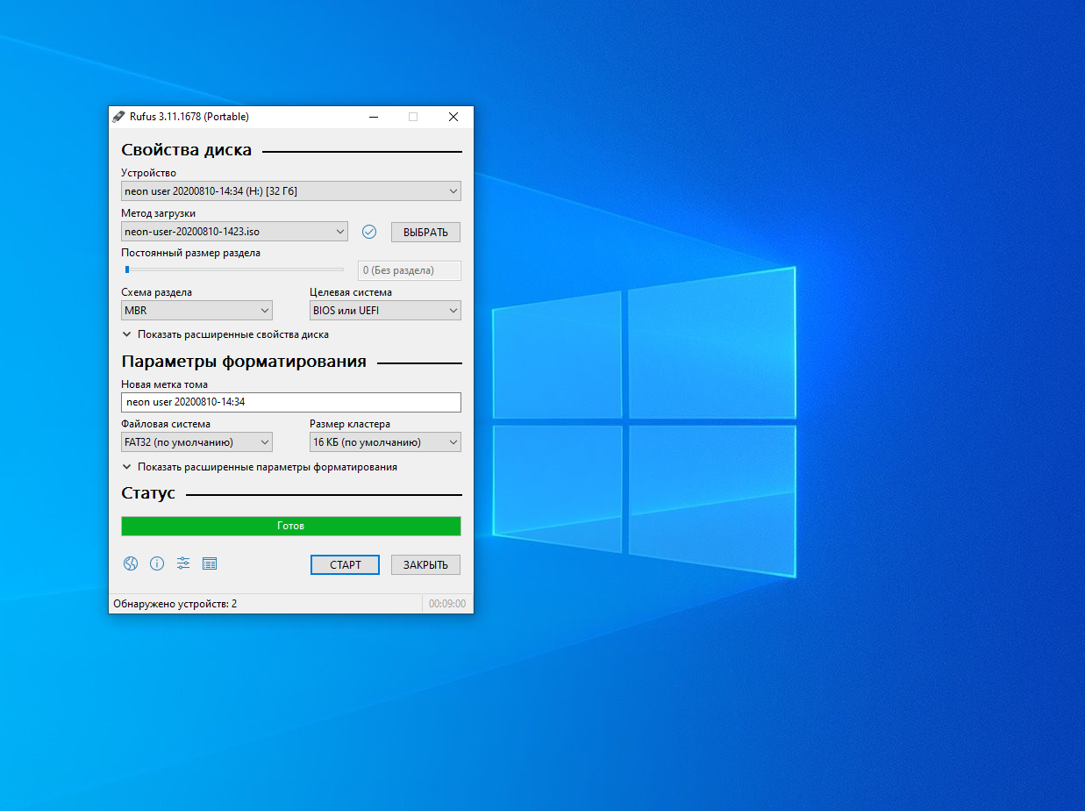1085x811 pixels.
Task: Open the Метод загрузки ISO dropdown
Action: tap(234, 232)
